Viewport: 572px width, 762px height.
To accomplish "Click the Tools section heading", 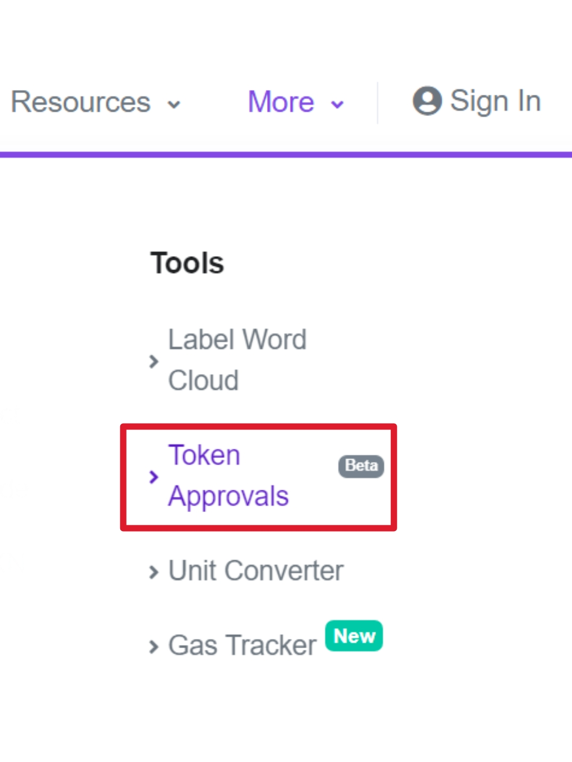I will point(187,263).
